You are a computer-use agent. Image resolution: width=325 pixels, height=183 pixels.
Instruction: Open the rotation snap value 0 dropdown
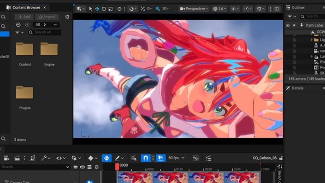pos(149,9)
